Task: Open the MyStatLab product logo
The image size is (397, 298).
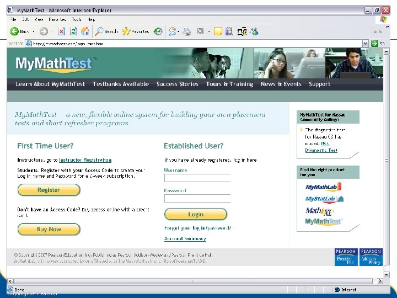Action: (x=324, y=199)
